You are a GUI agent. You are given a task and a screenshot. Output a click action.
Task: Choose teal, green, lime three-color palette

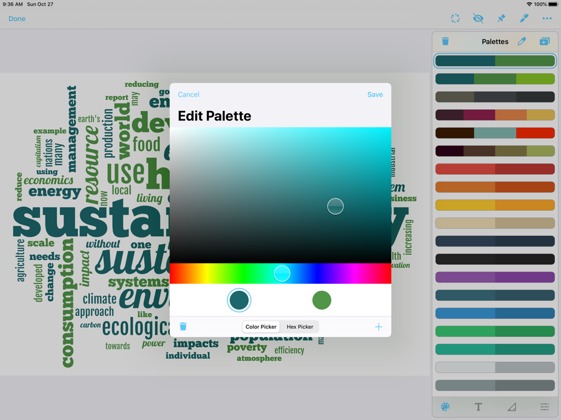tap(495, 78)
